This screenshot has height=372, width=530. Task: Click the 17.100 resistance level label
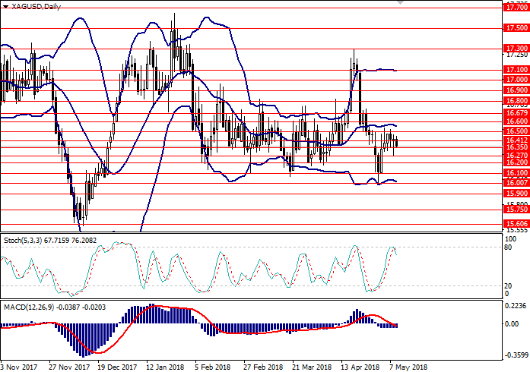coord(516,70)
